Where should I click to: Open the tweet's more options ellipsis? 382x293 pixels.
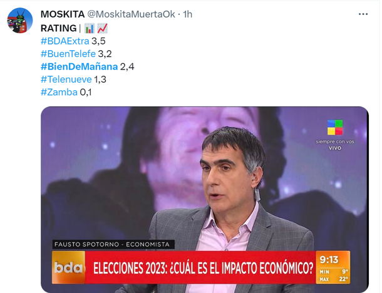[x=363, y=14]
